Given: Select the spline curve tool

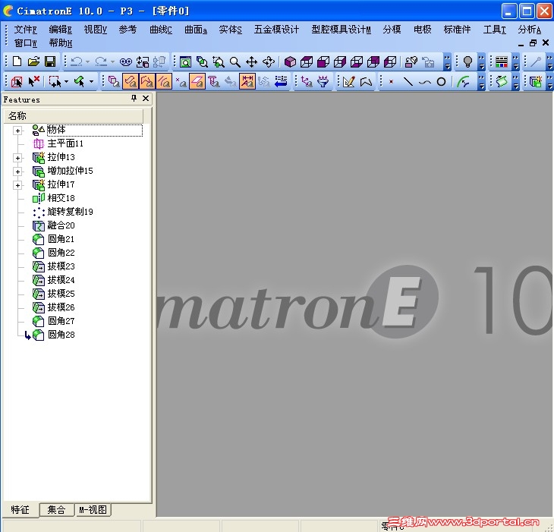Looking at the screenshot, I should pyautogui.click(x=425, y=82).
